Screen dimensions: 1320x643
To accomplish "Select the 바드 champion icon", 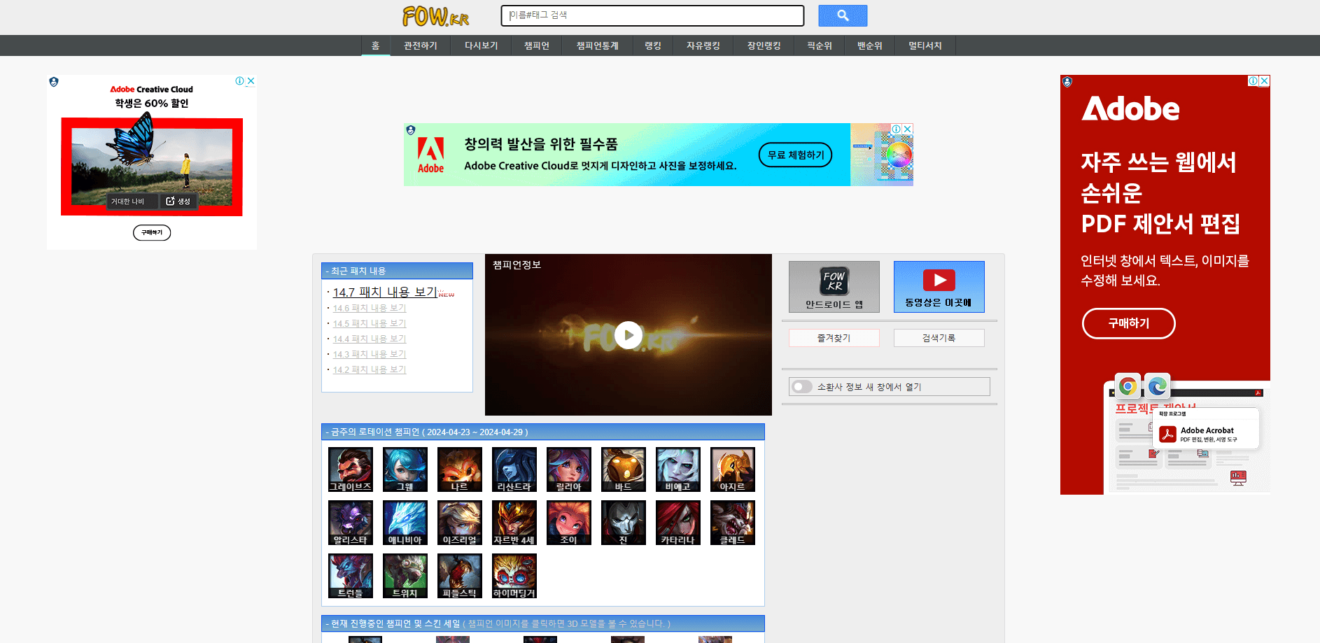I will [x=624, y=469].
